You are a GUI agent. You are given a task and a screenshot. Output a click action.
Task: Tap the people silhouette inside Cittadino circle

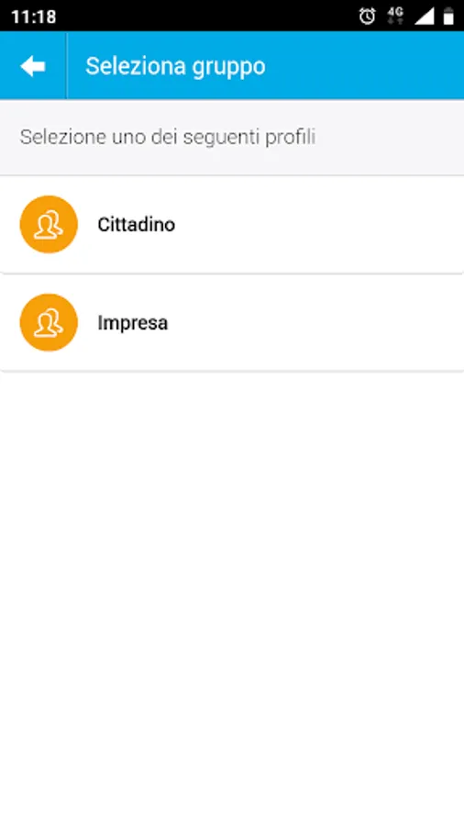click(x=49, y=225)
